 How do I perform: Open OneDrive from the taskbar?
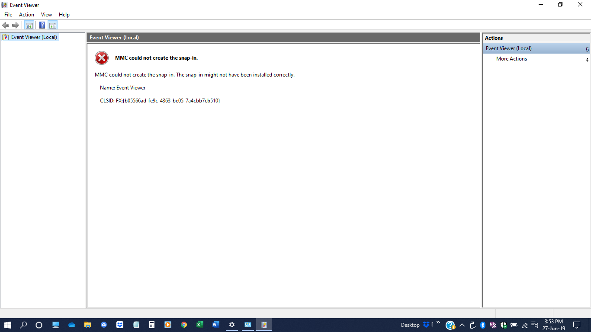(72, 325)
